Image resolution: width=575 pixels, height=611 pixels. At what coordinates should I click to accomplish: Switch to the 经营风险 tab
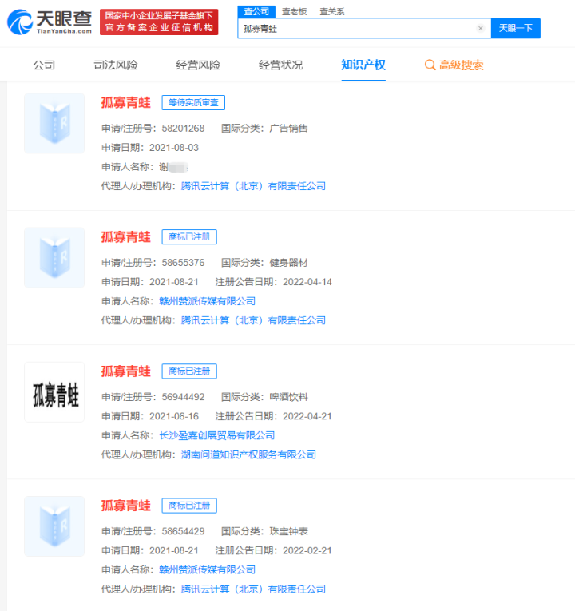point(198,65)
